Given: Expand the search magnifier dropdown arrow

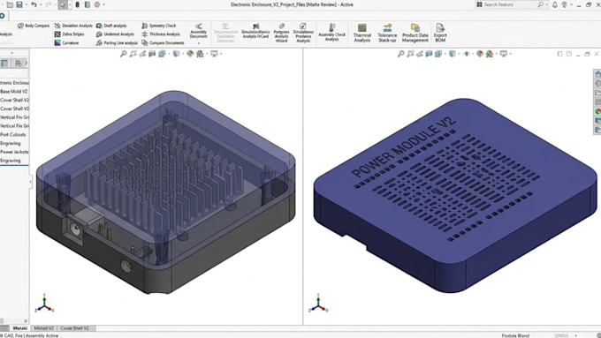Looking at the screenshot, I should (546, 4).
